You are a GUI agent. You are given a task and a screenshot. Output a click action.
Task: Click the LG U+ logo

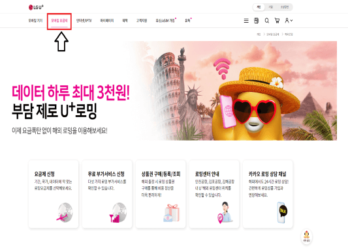pyautogui.click(x=36, y=7)
